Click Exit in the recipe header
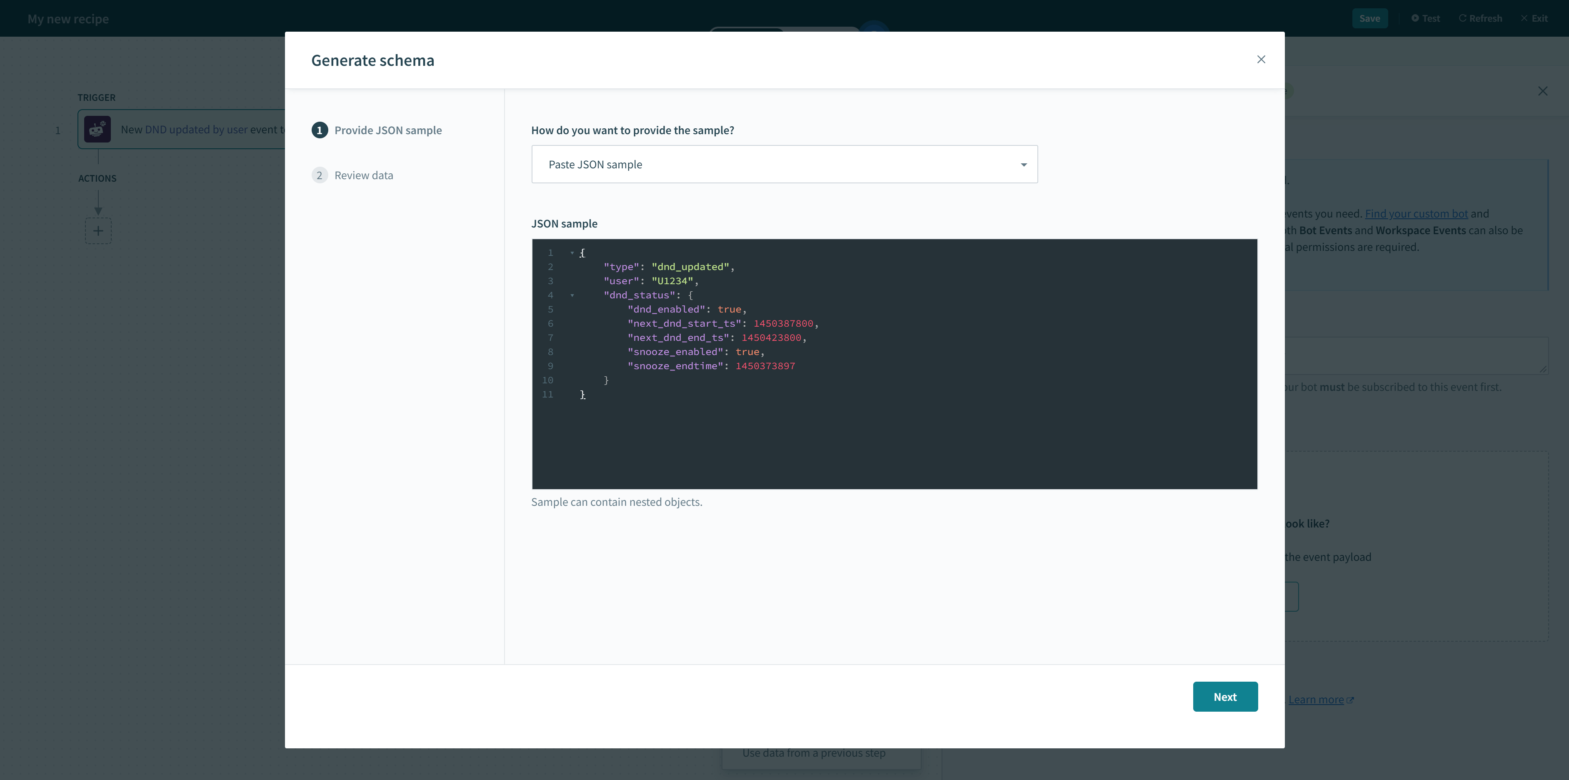This screenshot has width=1569, height=780. pyautogui.click(x=1534, y=18)
